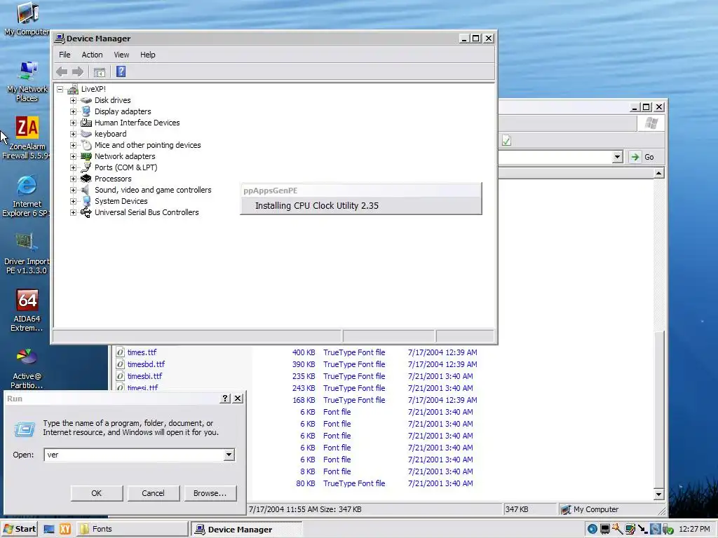Select the Sound, video and game controllers icon

point(85,190)
